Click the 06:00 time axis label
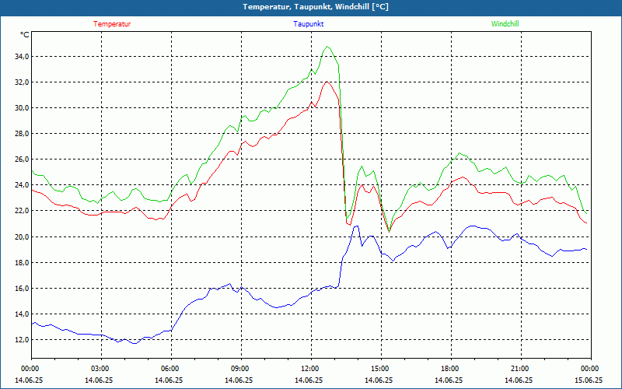Viewport: 622px width, 389px height. [170, 369]
